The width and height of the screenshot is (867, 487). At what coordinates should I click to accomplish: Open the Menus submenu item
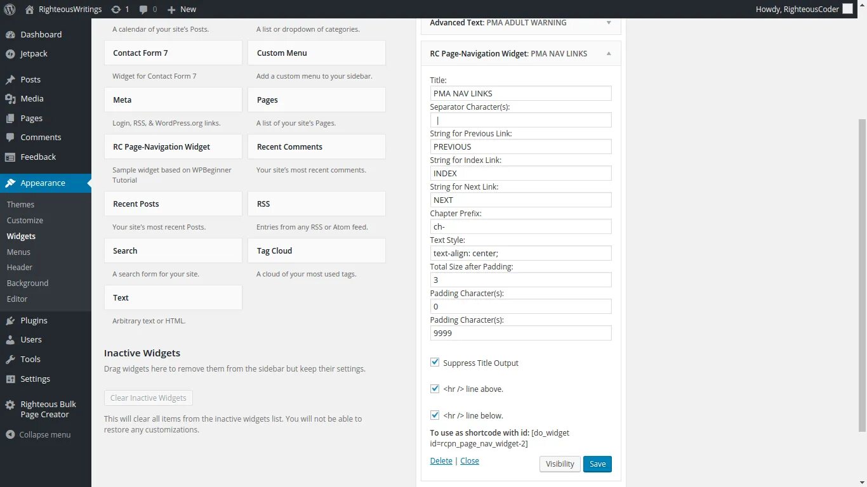pos(18,252)
